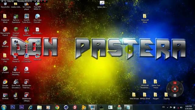
Task: Click the central X of the Bitdefender widget
Action: coord(175,89)
